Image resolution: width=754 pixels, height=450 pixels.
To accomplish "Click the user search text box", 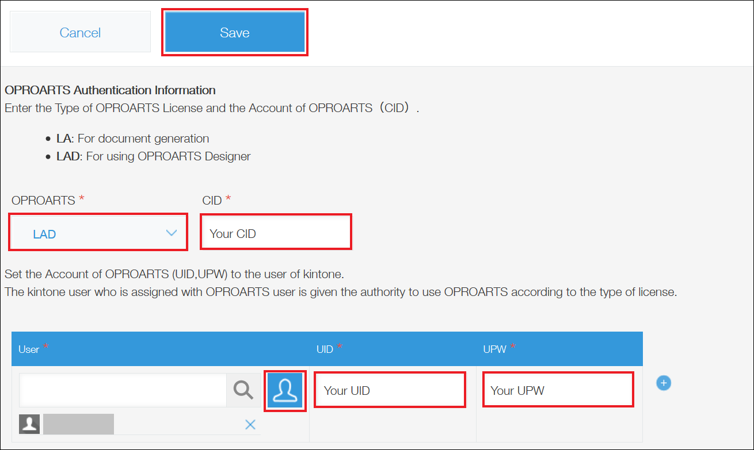I will click(x=123, y=391).
